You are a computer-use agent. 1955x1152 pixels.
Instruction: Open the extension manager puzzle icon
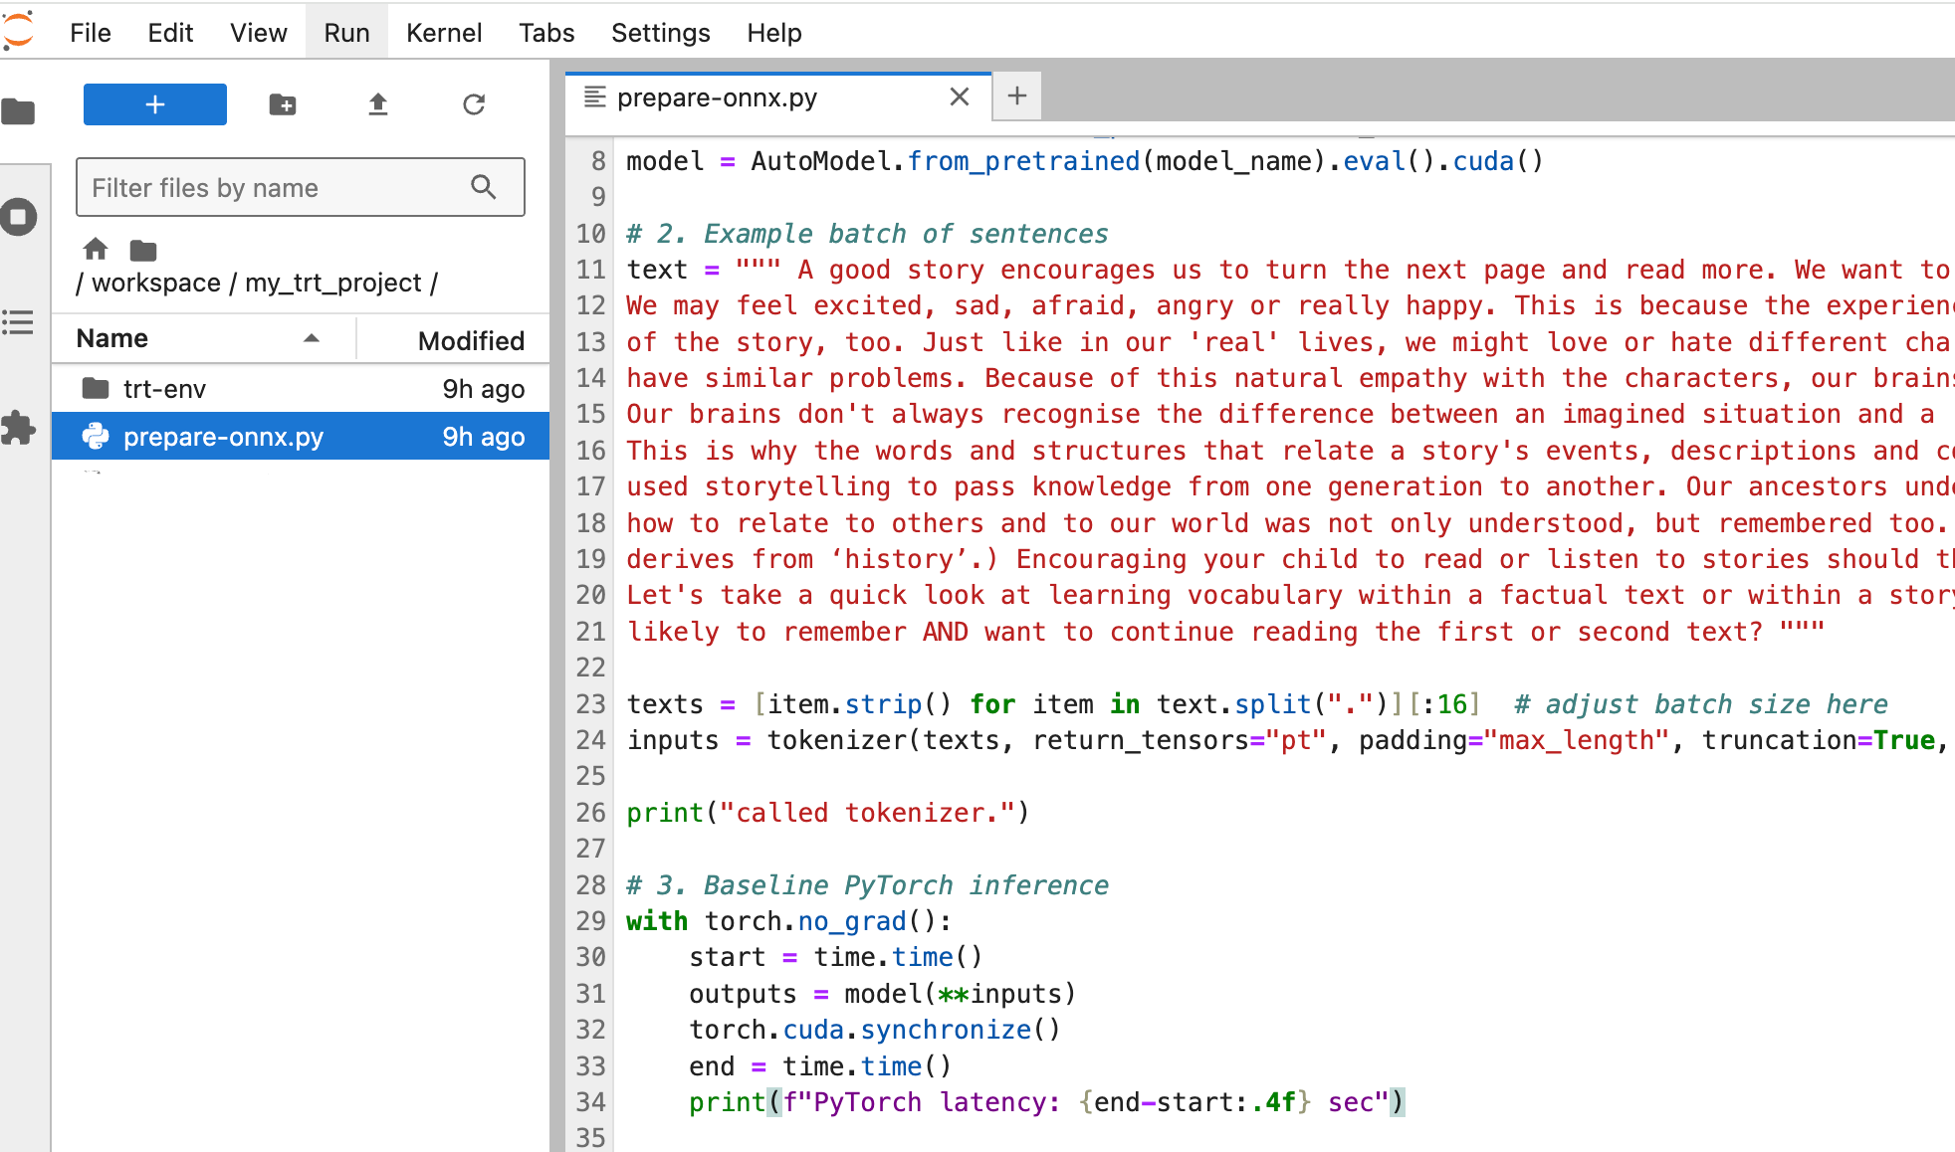pos(18,428)
